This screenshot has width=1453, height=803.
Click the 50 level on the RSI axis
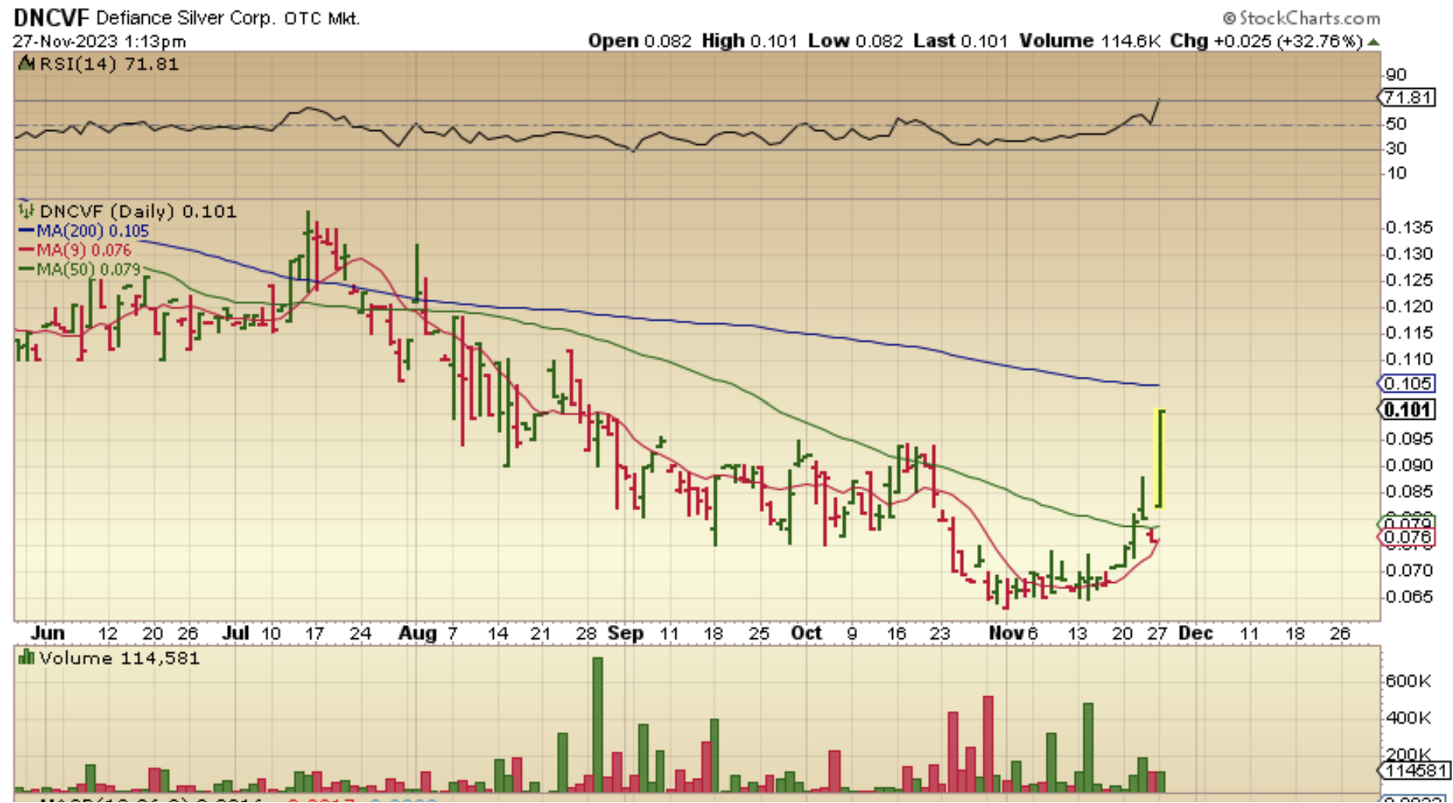pyautogui.click(x=1396, y=124)
